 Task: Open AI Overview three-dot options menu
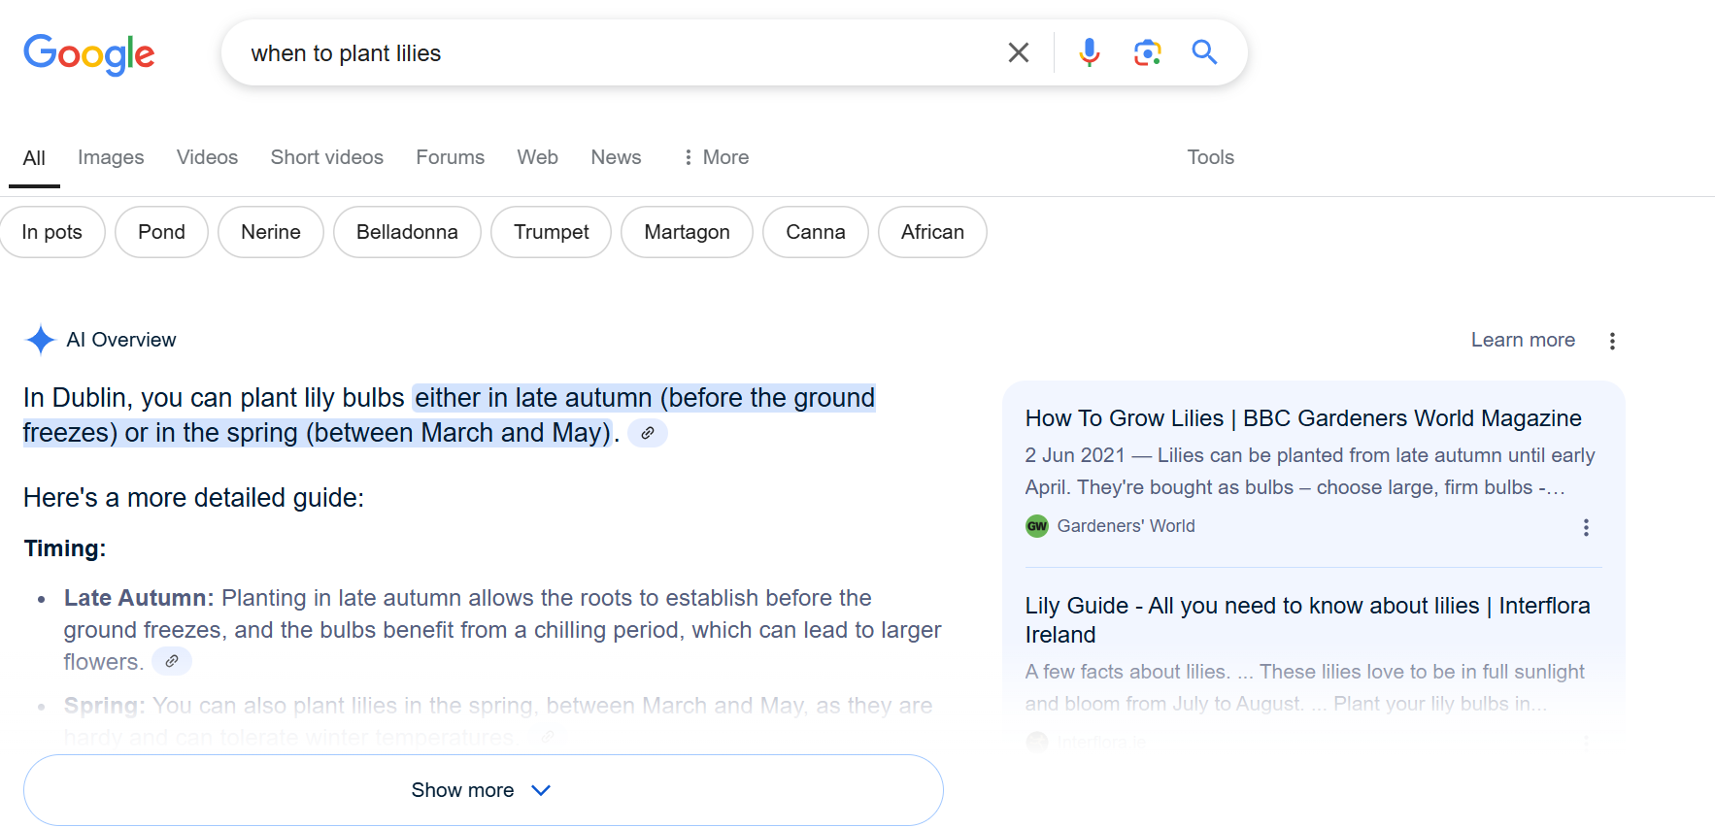(1612, 341)
